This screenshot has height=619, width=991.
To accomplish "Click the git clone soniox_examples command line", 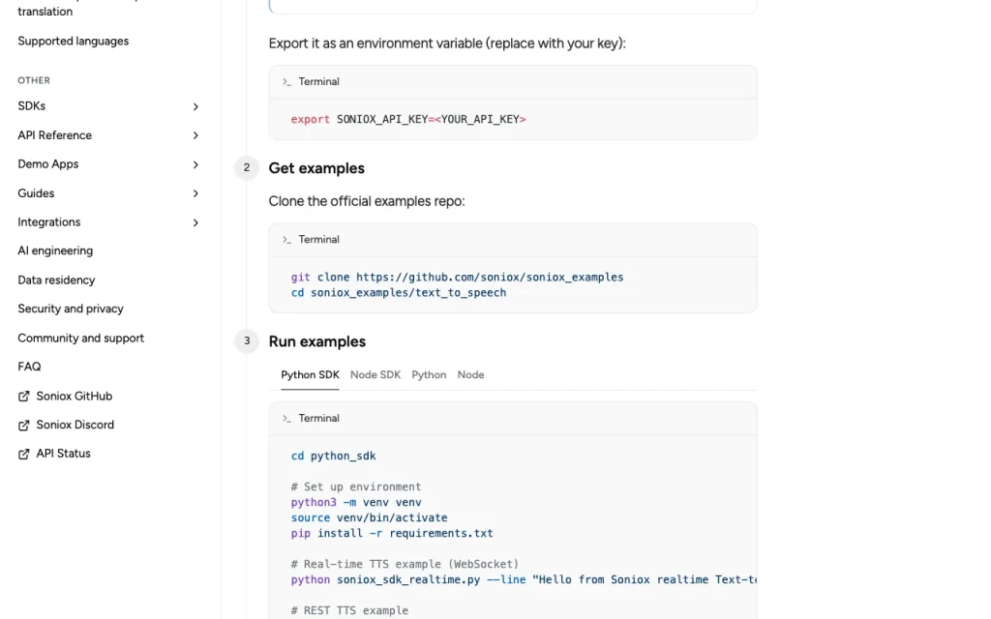I will [457, 278].
